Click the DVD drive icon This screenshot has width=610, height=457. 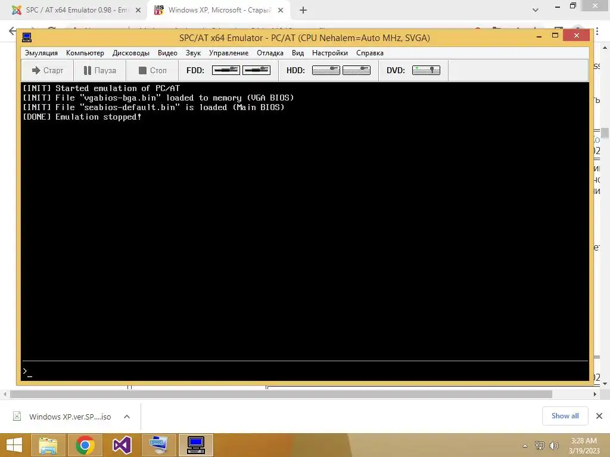pos(426,70)
